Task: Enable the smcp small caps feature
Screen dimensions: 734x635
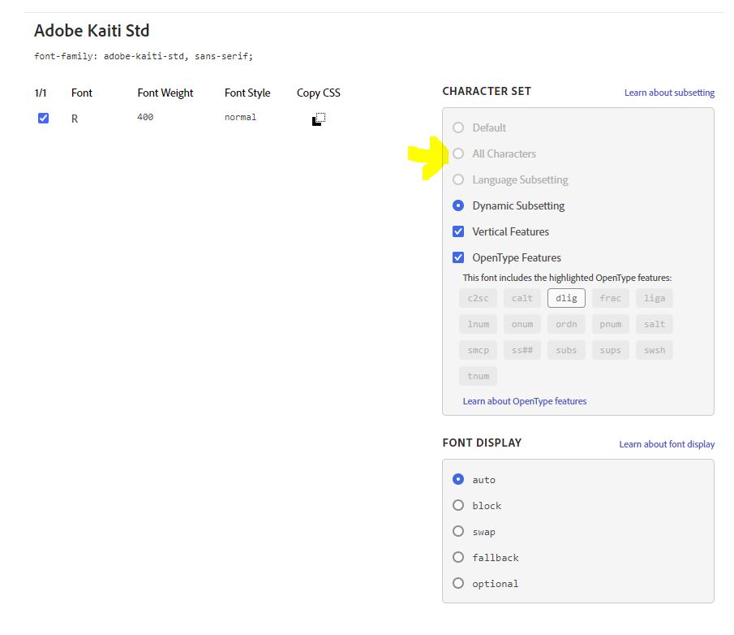Action: (x=478, y=350)
